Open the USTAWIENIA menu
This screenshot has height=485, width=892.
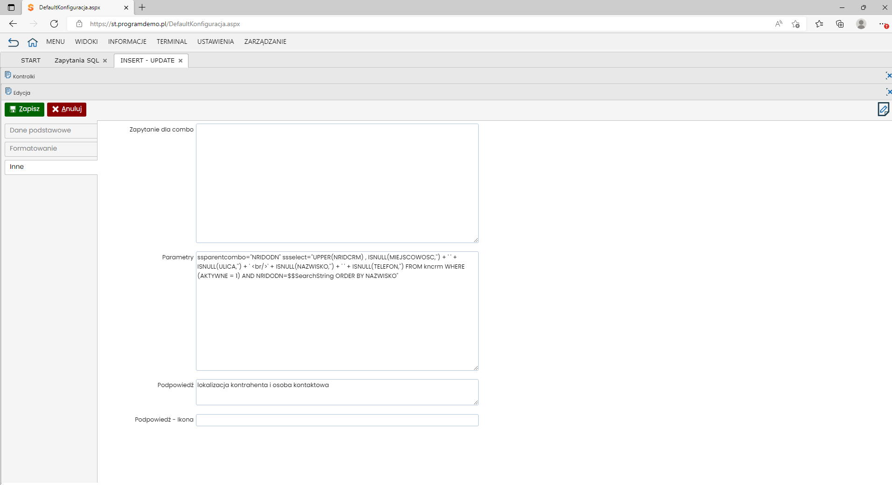[x=216, y=42]
